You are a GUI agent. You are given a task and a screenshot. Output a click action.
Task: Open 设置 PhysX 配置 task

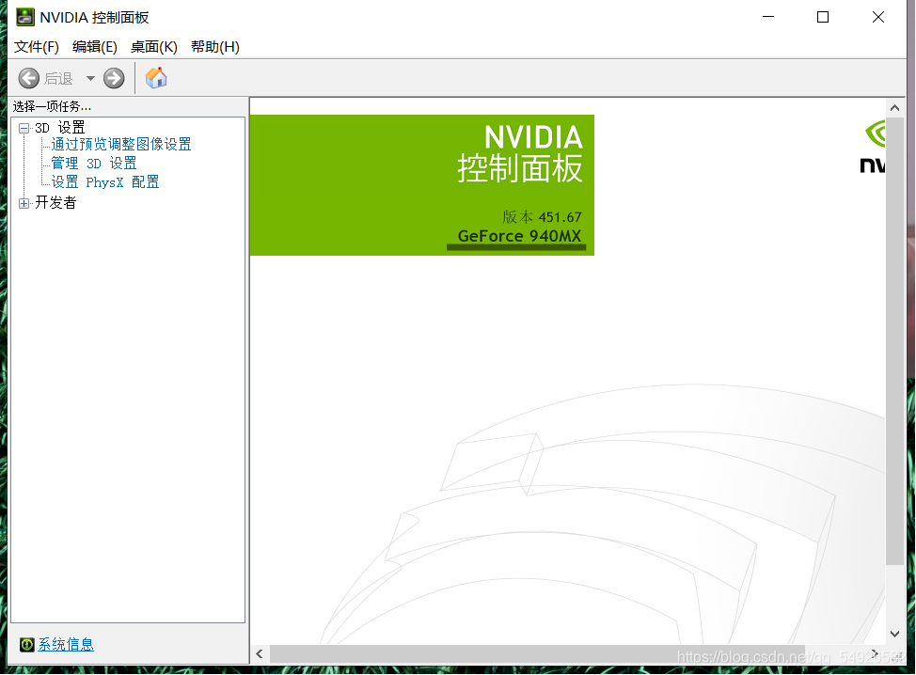tap(105, 182)
